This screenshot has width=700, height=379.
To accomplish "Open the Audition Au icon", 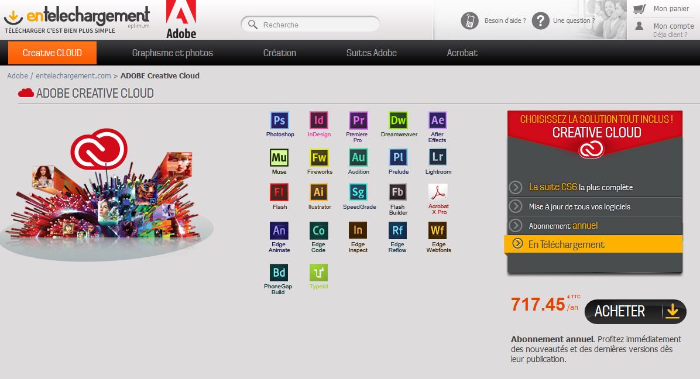I will tap(358, 157).
